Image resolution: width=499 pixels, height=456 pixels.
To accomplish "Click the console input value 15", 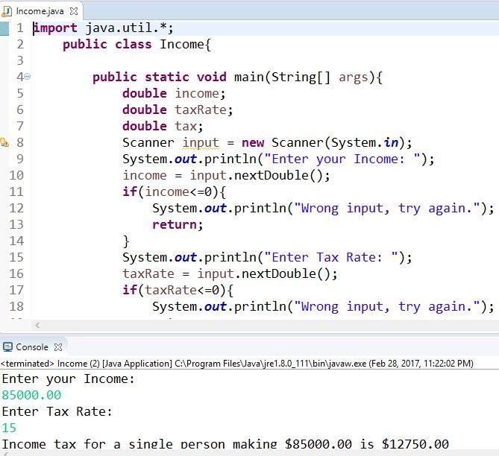I will 9,428.
